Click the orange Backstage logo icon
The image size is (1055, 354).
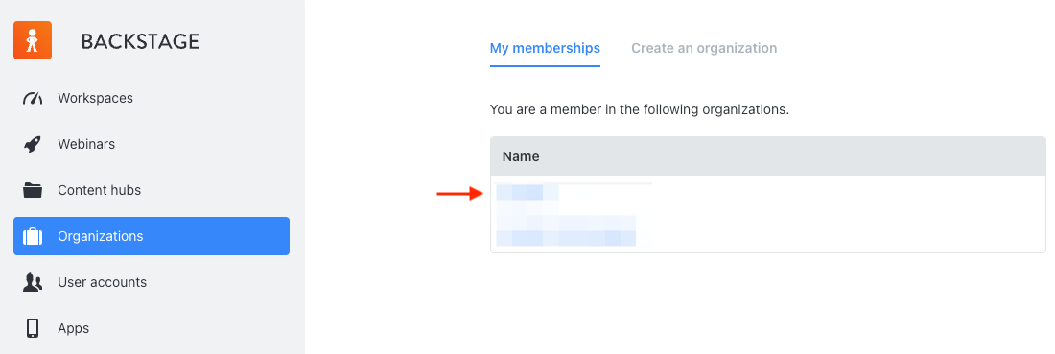(33, 40)
